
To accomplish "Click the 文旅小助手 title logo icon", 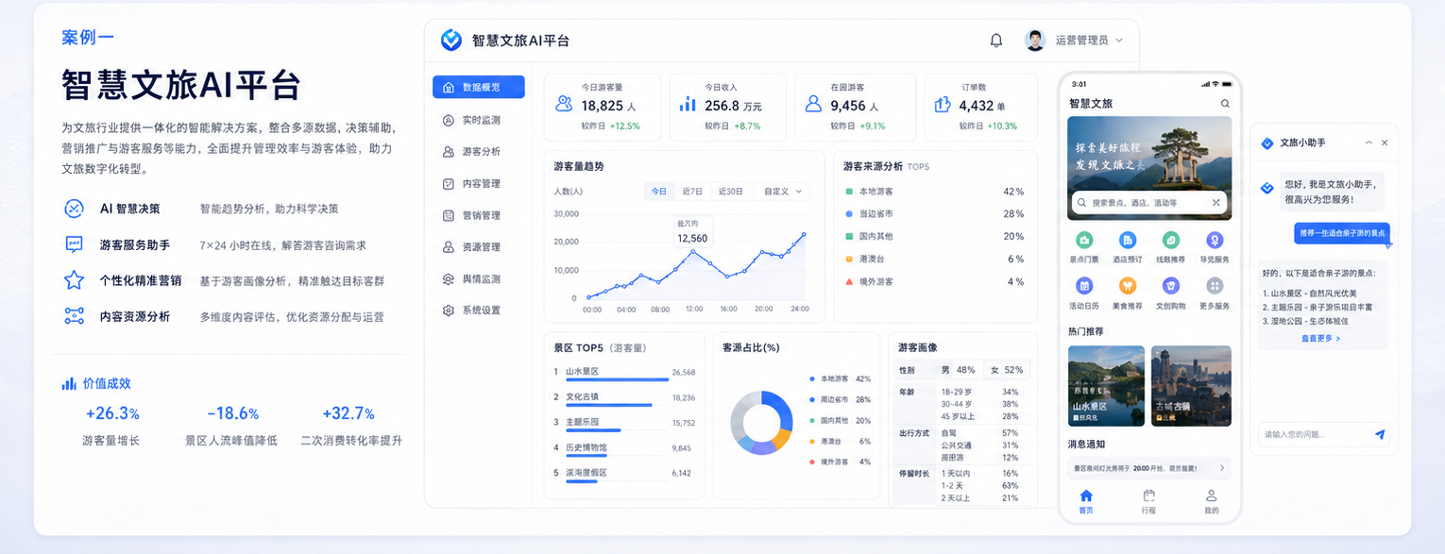I will coord(1267,143).
